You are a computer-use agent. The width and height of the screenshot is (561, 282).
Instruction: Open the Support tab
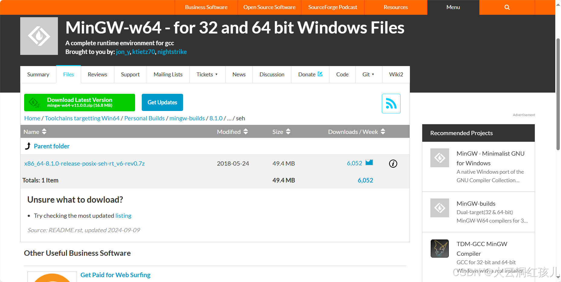[130, 74]
